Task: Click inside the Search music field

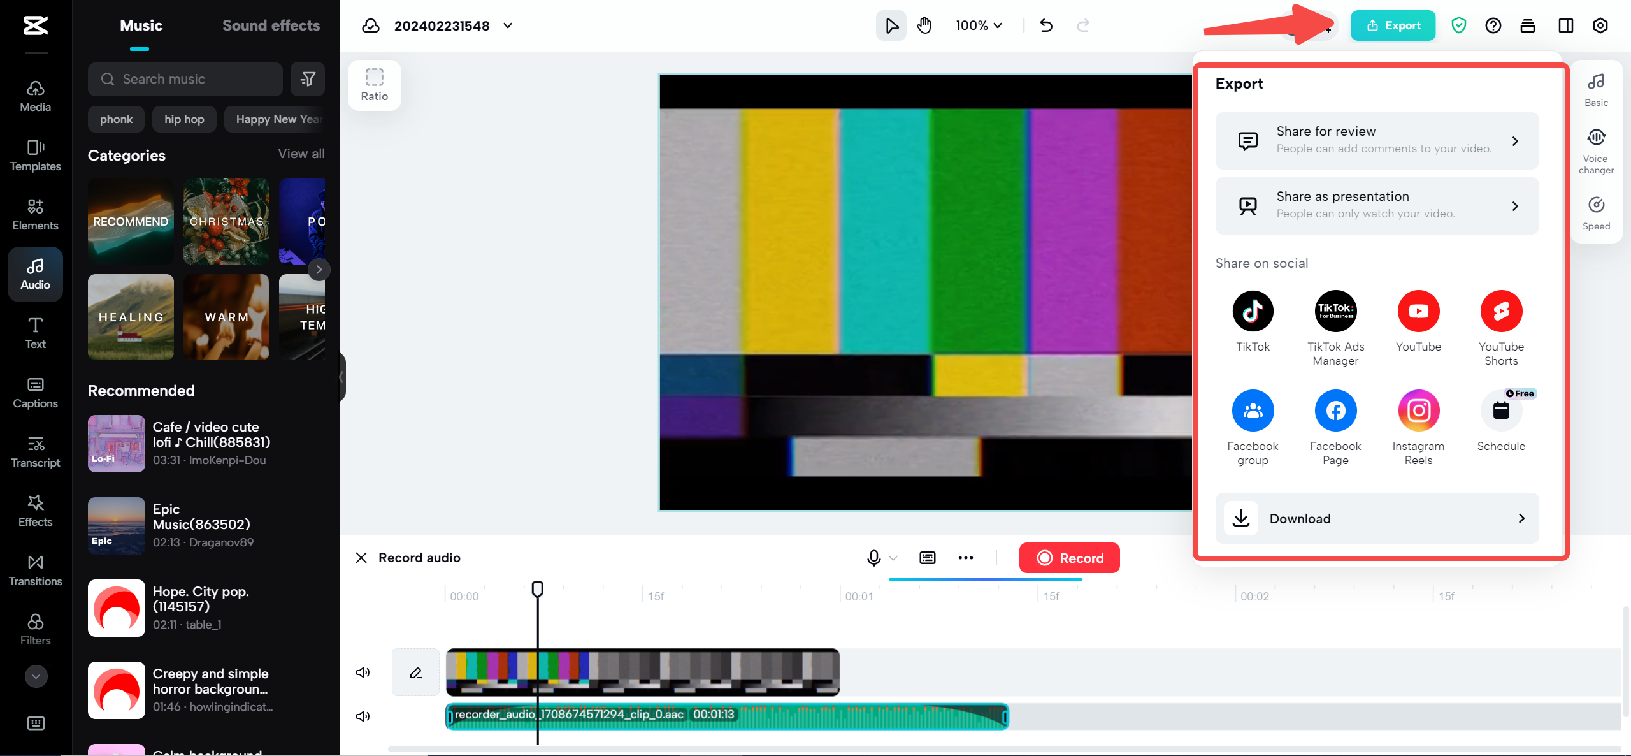Action: tap(185, 79)
